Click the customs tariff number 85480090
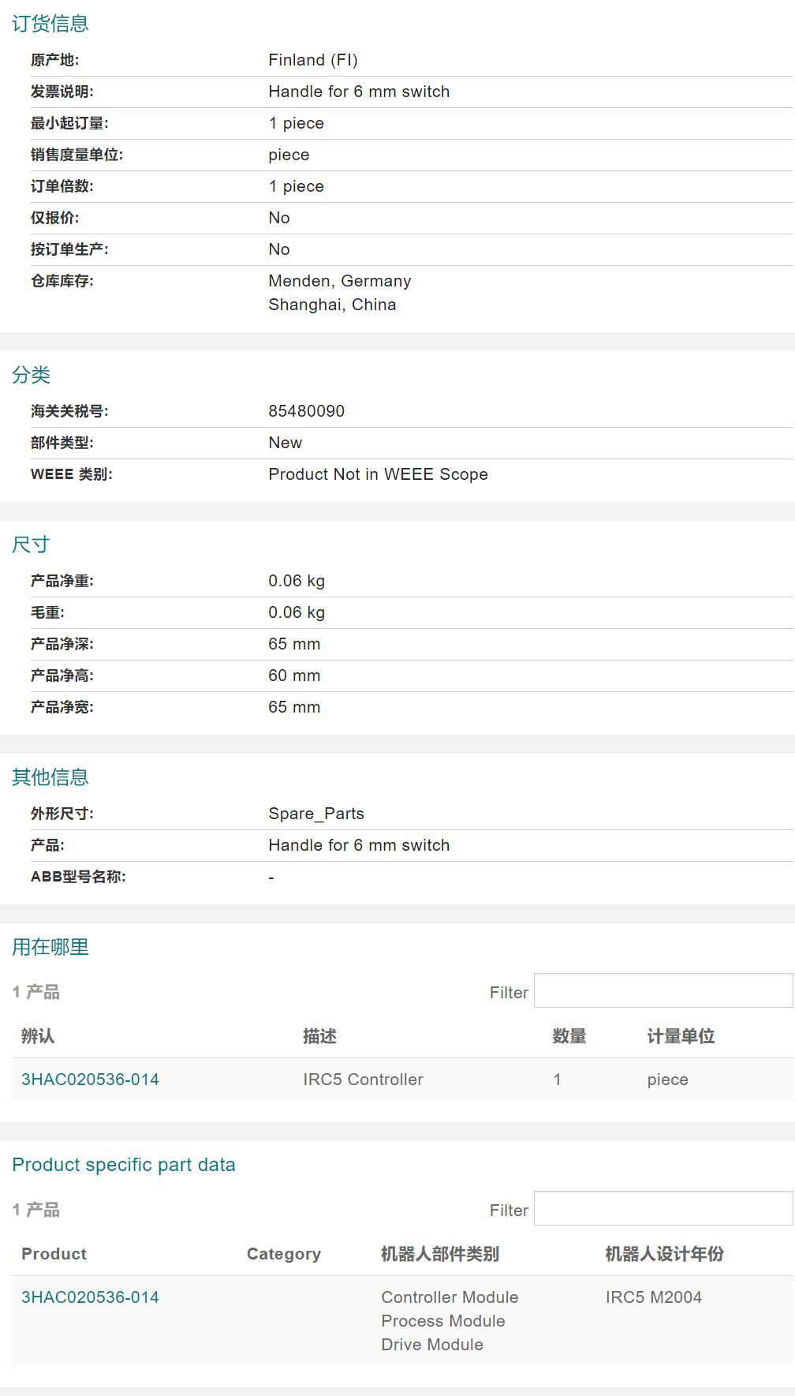 click(306, 411)
